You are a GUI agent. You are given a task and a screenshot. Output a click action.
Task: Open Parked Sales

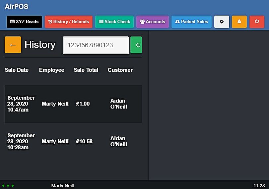tap(191, 22)
